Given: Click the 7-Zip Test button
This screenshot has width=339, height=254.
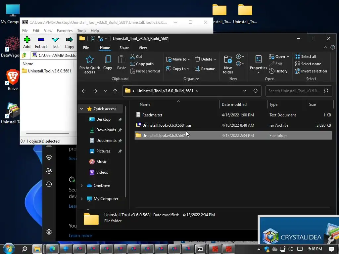Looking at the screenshot, I should (55, 42).
